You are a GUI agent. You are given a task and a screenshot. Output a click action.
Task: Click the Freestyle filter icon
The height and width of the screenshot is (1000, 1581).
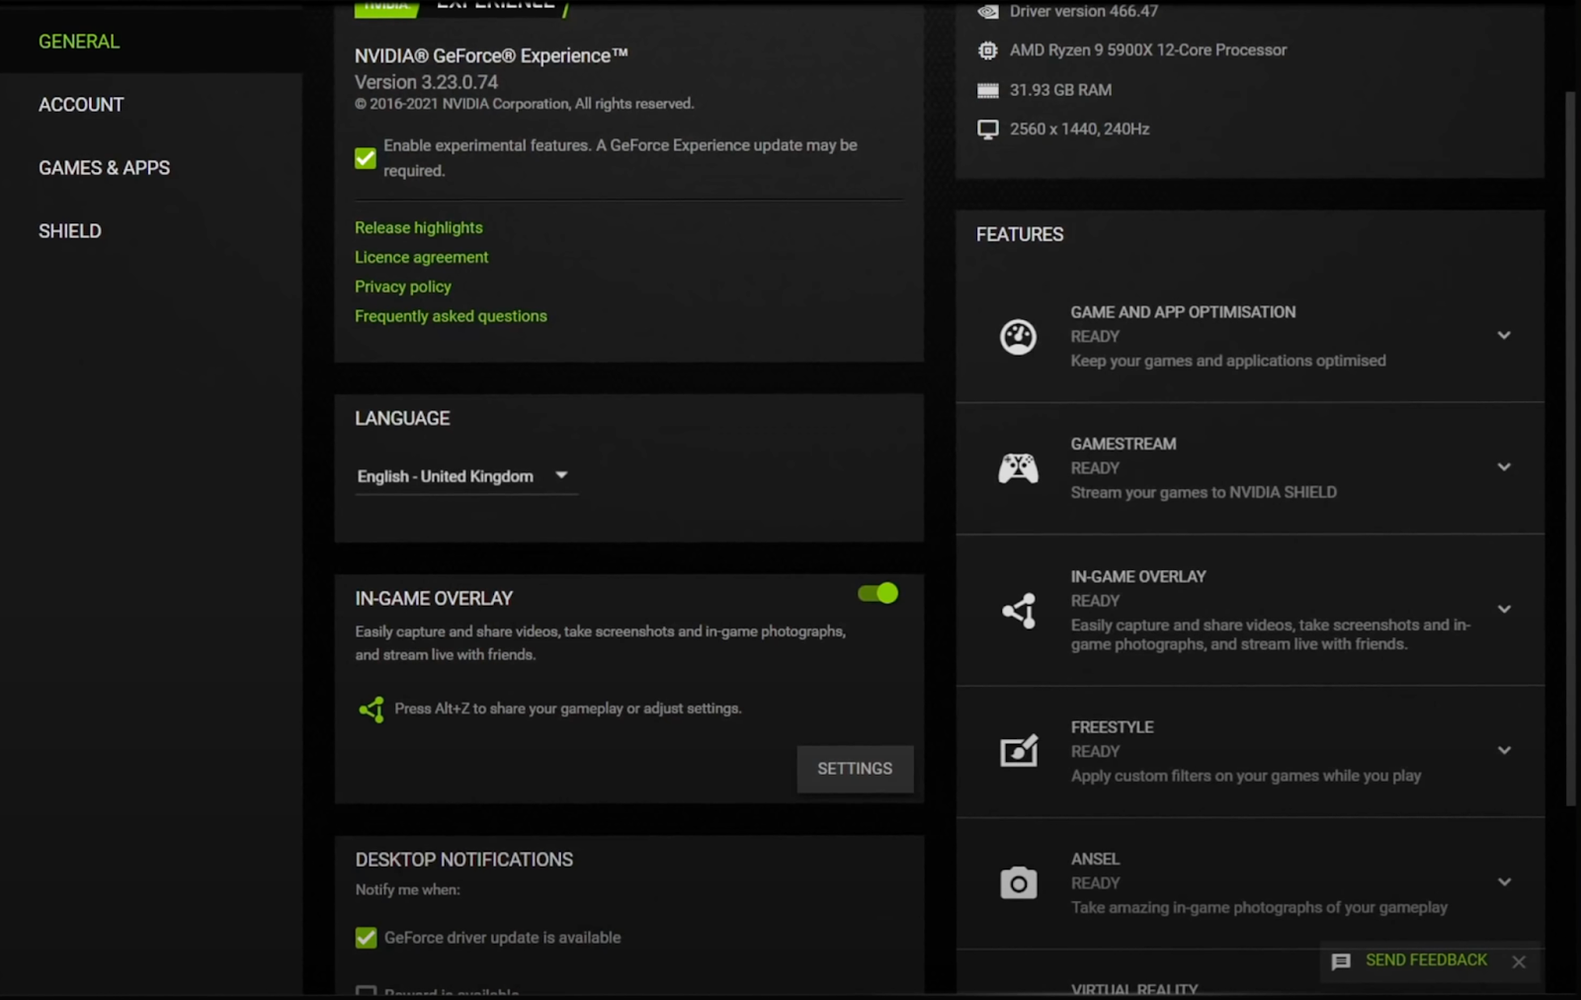[1019, 751]
